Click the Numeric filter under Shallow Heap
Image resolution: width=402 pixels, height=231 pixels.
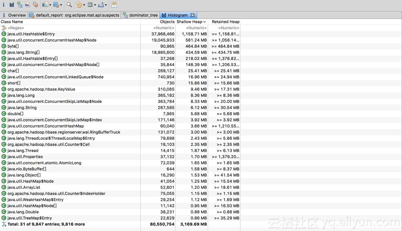pyautogui.click(x=196, y=28)
